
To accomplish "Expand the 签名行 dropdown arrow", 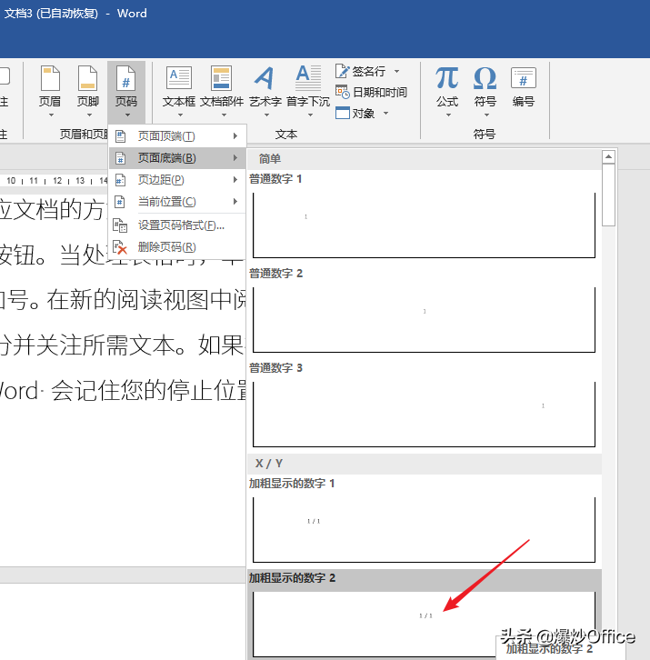I will click(397, 71).
